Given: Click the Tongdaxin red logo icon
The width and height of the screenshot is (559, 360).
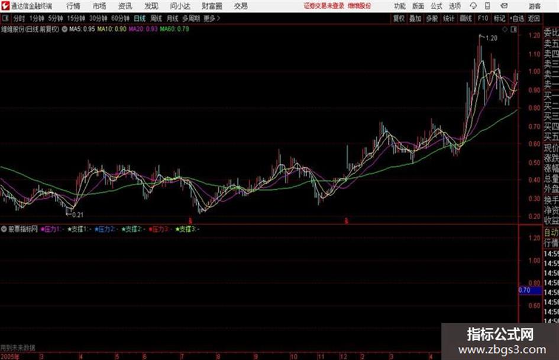Looking at the screenshot, I should pos(5,6).
